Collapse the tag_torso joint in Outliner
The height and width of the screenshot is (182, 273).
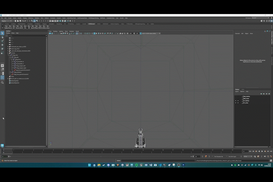point(12,60)
